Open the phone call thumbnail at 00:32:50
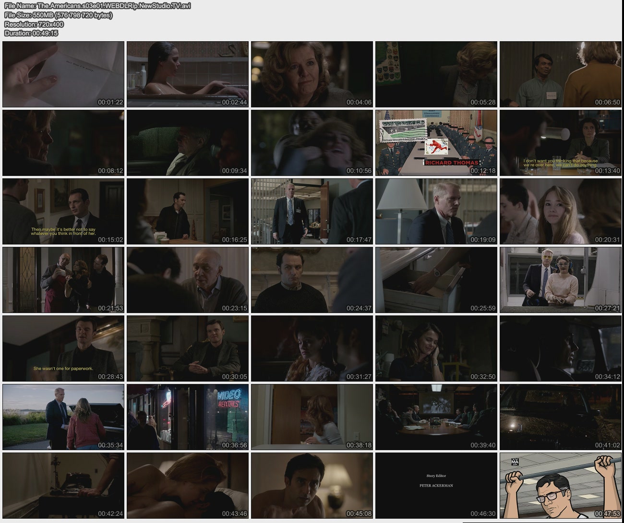624x523 pixels. (x=436, y=349)
